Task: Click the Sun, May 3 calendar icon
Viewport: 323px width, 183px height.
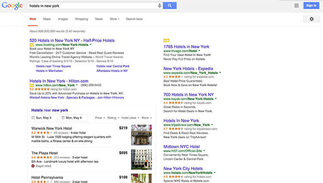Action: (x=33, y=118)
